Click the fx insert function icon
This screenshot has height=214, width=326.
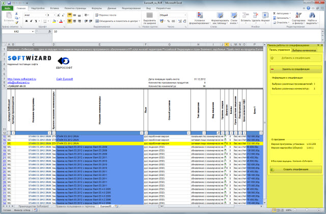pos(49,32)
